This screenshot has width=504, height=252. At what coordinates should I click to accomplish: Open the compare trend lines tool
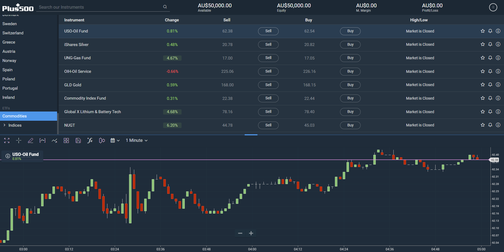[x=54, y=140]
